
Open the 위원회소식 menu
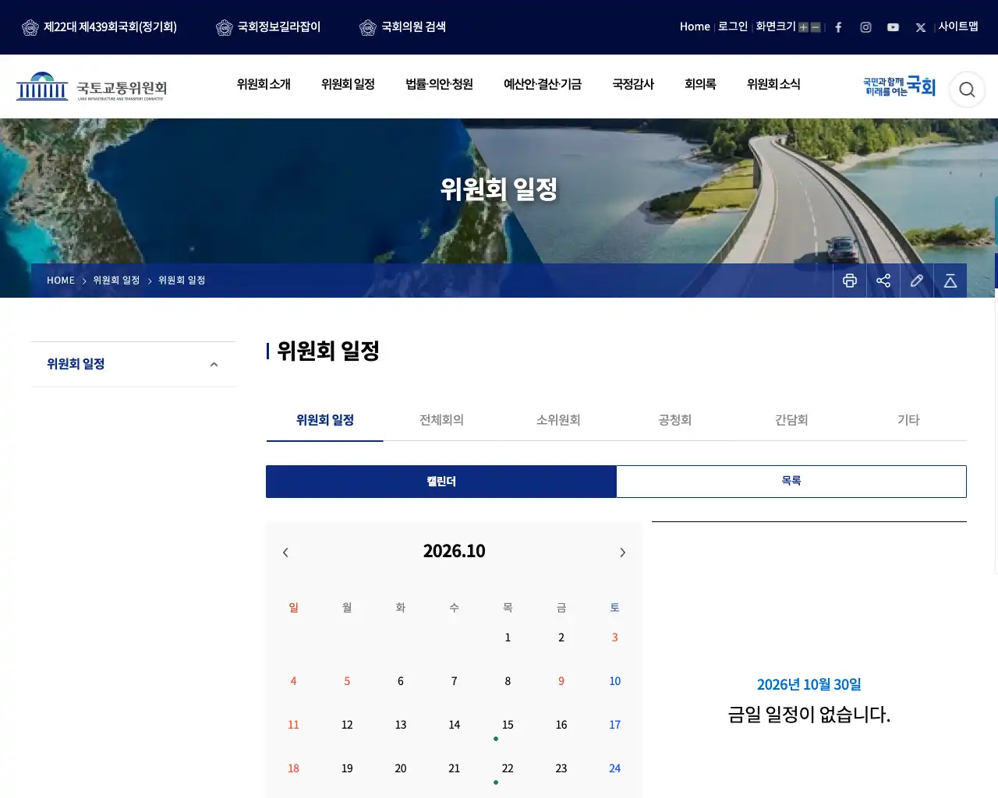[x=773, y=84]
